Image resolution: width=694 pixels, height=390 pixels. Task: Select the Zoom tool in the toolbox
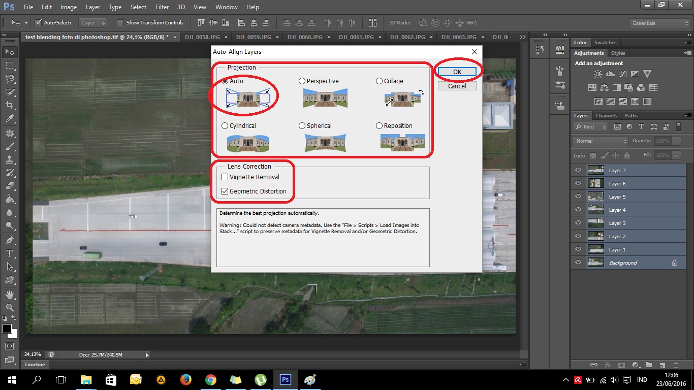[10, 308]
